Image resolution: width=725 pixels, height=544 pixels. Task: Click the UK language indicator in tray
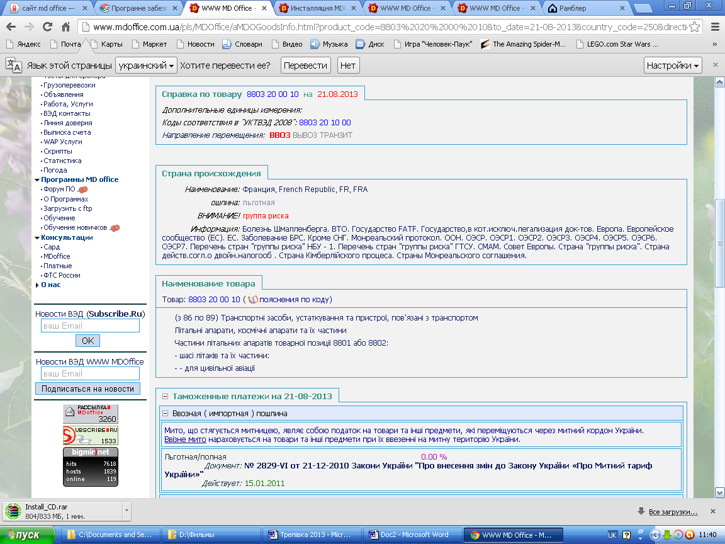(612, 535)
